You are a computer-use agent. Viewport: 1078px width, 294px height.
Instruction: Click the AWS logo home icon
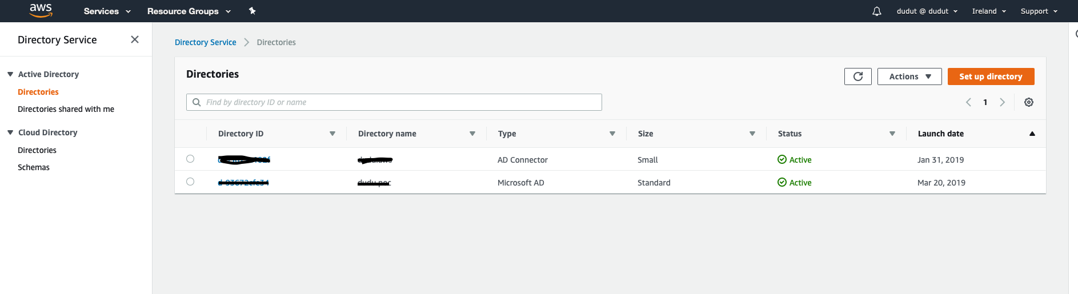pyautogui.click(x=41, y=10)
